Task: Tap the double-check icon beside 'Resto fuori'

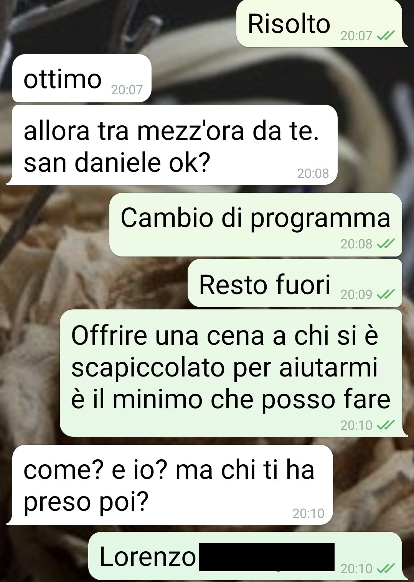Action: [385, 294]
